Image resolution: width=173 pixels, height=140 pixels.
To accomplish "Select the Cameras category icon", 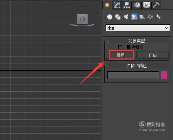I will (134, 17).
